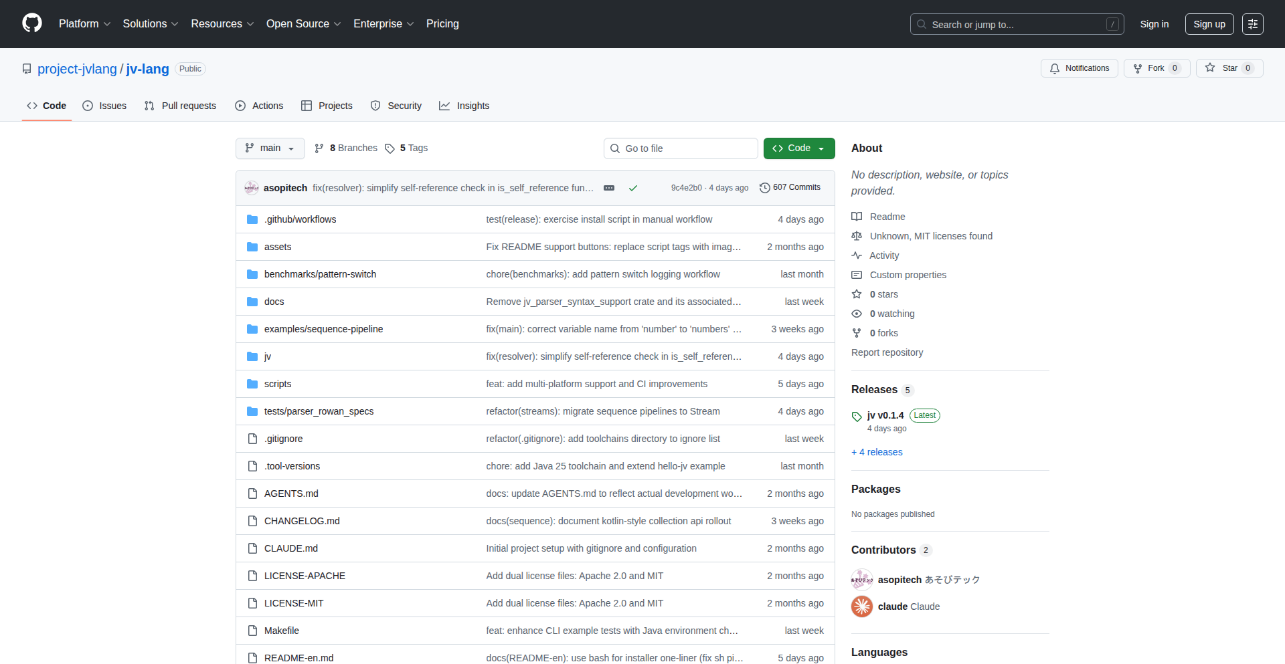
Task: Star the jv-lang repository
Action: tap(1229, 68)
